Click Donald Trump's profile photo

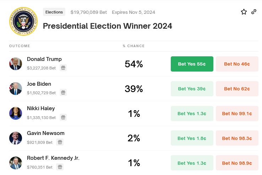16,64
